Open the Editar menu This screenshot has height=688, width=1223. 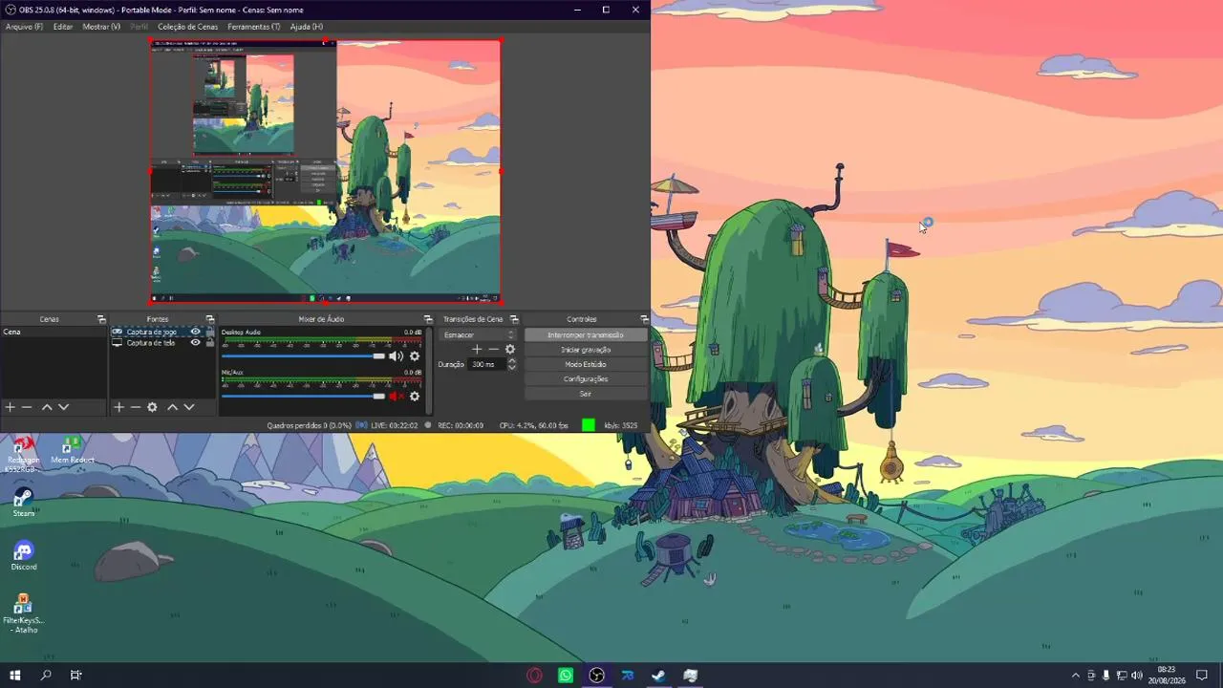(63, 27)
